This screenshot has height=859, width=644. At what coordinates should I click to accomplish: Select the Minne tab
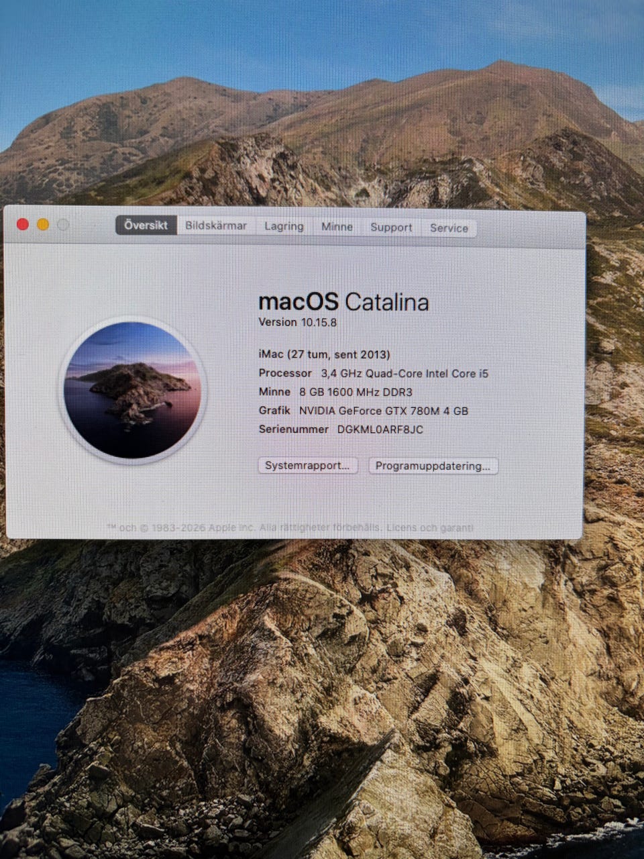[x=337, y=227]
